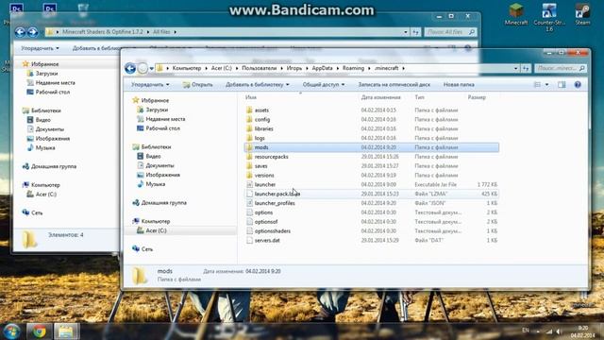Toggle the preview pane icon

point(562,84)
